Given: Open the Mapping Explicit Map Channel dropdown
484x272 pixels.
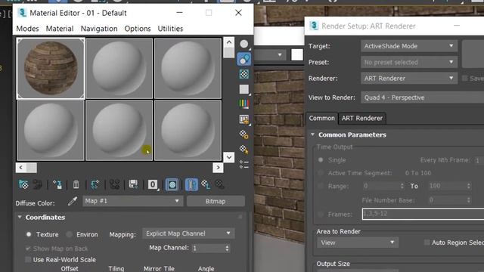Looking at the screenshot, I should point(188,233).
